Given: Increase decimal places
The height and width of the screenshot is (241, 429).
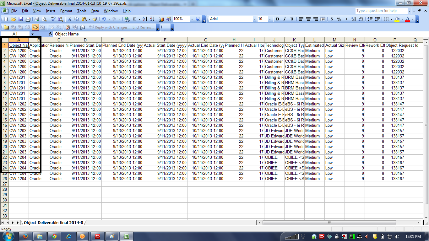Looking at the screenshot, I should [x=354, y=19].
